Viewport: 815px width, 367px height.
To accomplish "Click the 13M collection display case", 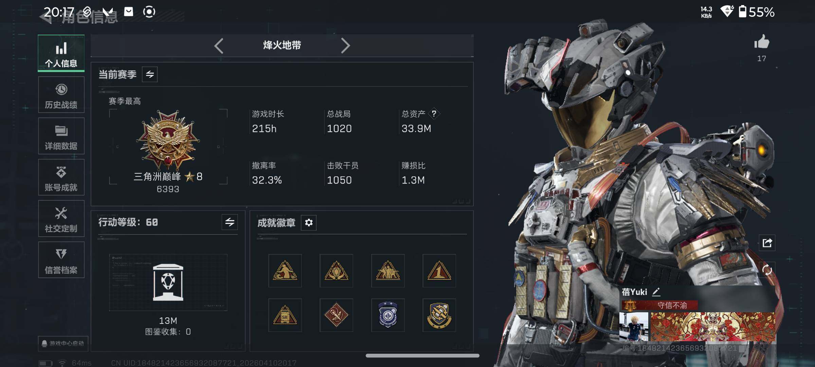I will (168, 282).
